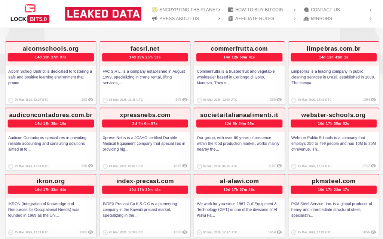This screenshot has width=383, height=239.
Task: Expand the chevron next to Mirrors
Action: (x=371, y=19)
